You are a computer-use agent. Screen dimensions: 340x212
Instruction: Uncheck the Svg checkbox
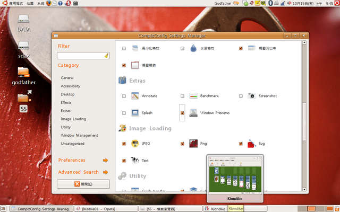pyautogui.click(x=241, y=144)
